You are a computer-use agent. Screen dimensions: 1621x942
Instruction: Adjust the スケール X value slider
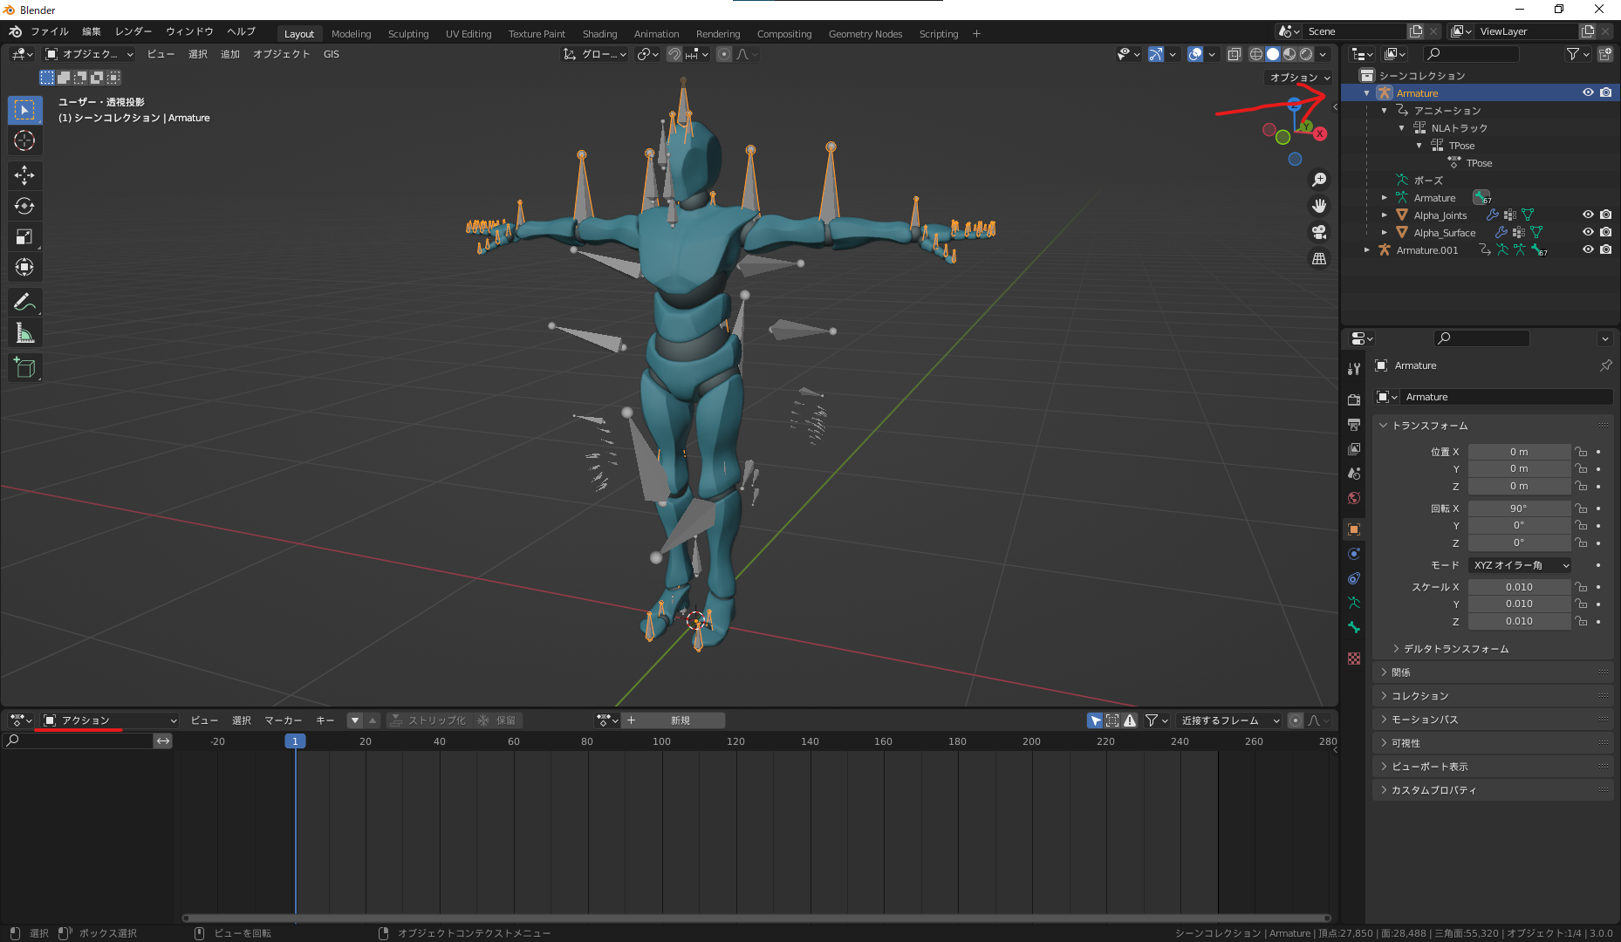(x=1519, y=586)
